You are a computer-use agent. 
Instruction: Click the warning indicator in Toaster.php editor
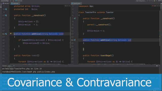(x=66, y=6)
